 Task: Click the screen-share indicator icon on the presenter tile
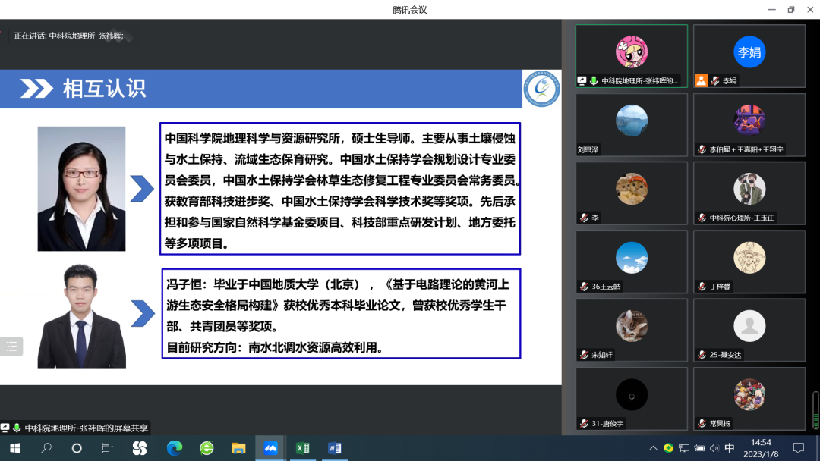point(582,81)
